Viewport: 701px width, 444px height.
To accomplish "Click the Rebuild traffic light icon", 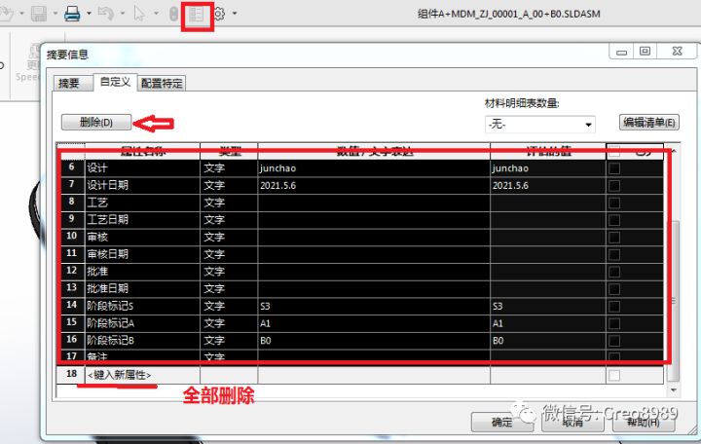I will 173,15.
